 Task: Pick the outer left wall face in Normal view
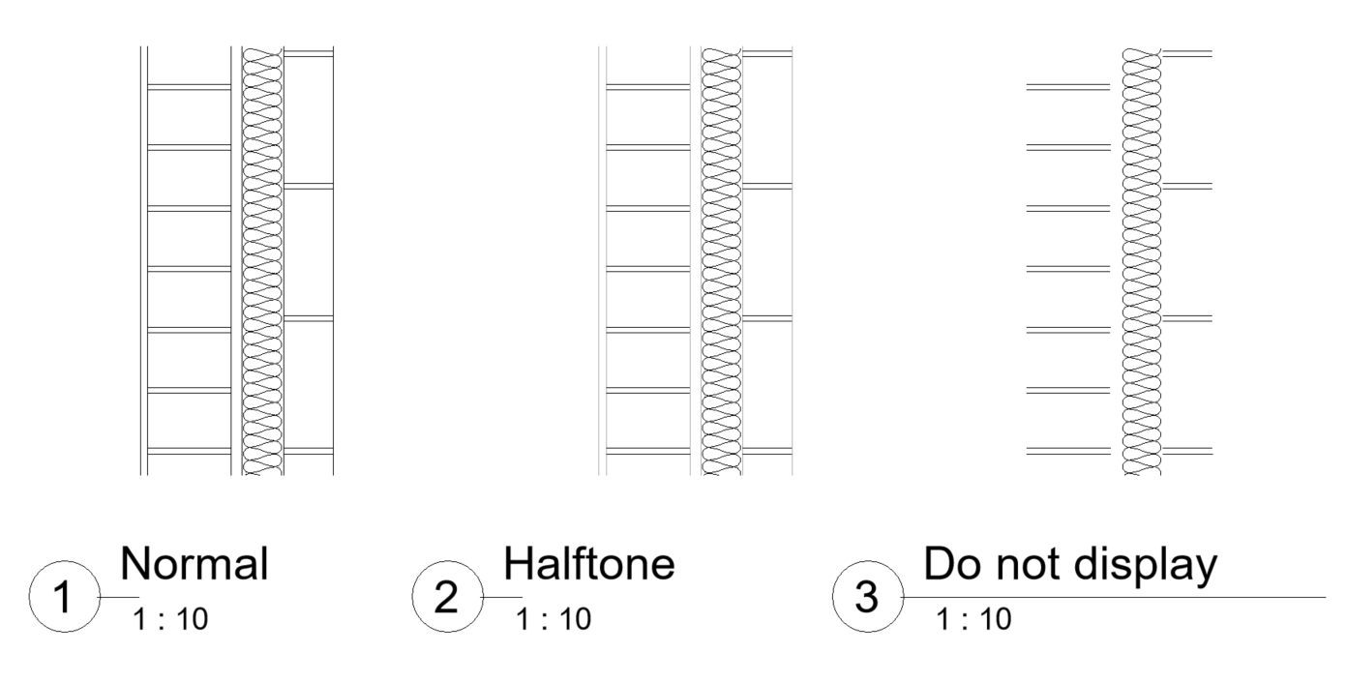[x=140, y=260]
